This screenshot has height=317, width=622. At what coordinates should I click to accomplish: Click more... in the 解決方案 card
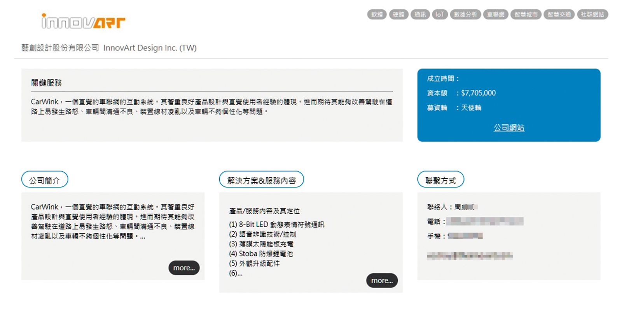(382, 280)
